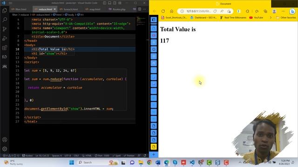298x167 pixels.
Task: Toggle Live Server Port: 5500
Action: click(102, 156)
